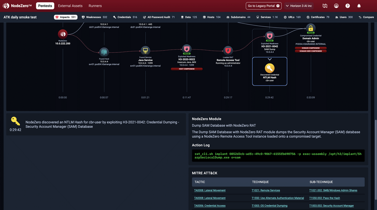Click the NTLM Hash key credential icon
The height and width of the screenshot is (210, 377).
[x=270, y=68]
